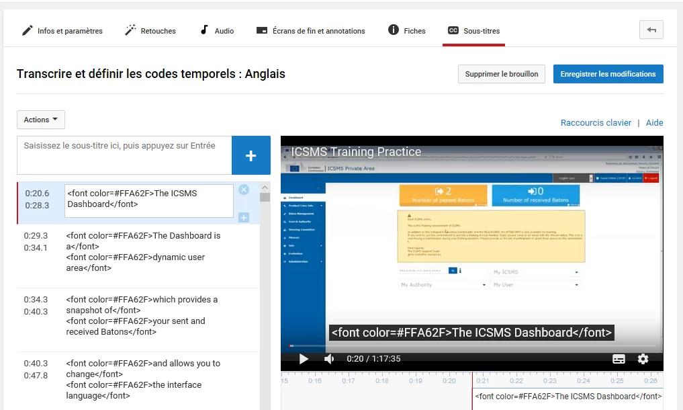Image resolution: width=683 pixels, height=410 pixels.
Task: Select the 0:29.3 subtitle row text
Action: [144, 251]
